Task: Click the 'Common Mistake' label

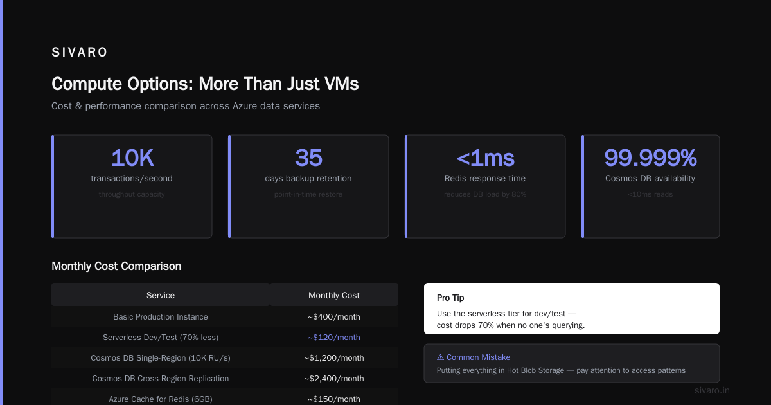Action: click(x=479, y=357)
